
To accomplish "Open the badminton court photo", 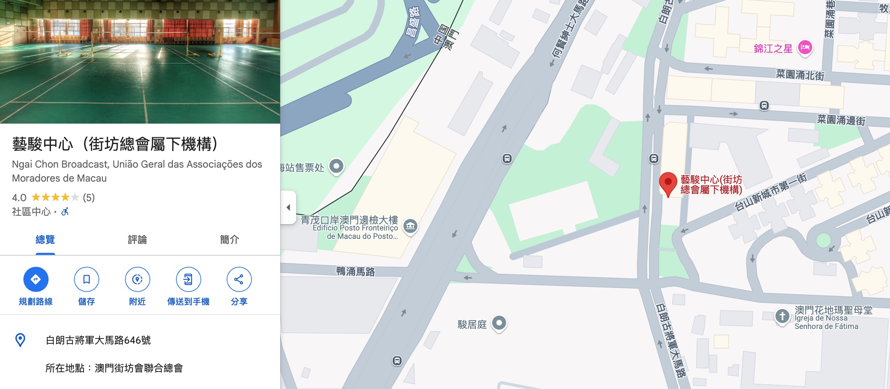I will [140, 61].
